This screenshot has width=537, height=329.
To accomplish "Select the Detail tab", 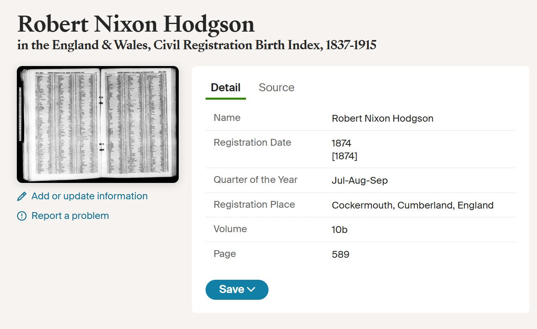I will tap(225, 87).
